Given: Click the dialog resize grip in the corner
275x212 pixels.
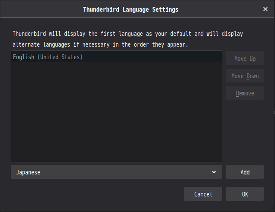Looking at the screenshot, I should pyautogui.click(x=271, y=208).
